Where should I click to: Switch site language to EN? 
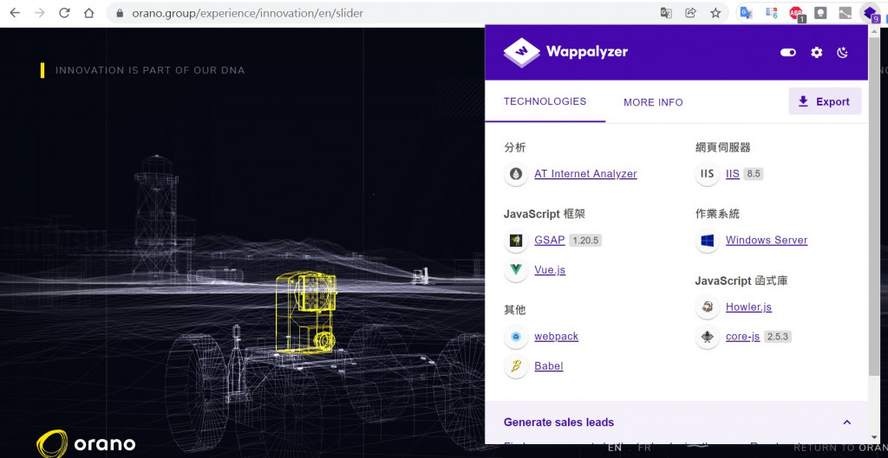point(615,448)
